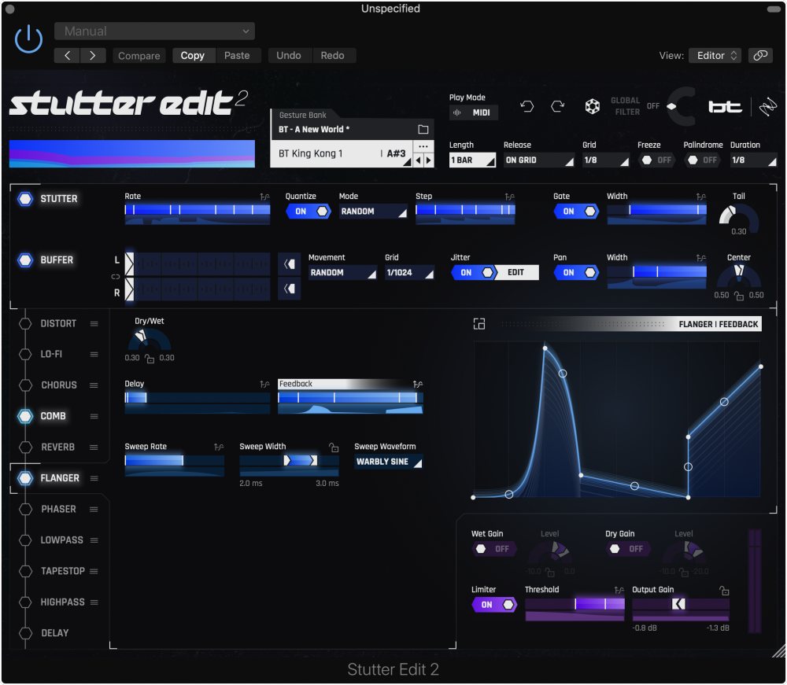Open the Sweep Waveform dropdown set to WARBLY SINE
Screen dimensions: 787x685
click(x=388, y=462)
